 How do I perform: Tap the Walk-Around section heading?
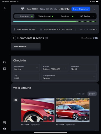[x=22, y=88]
